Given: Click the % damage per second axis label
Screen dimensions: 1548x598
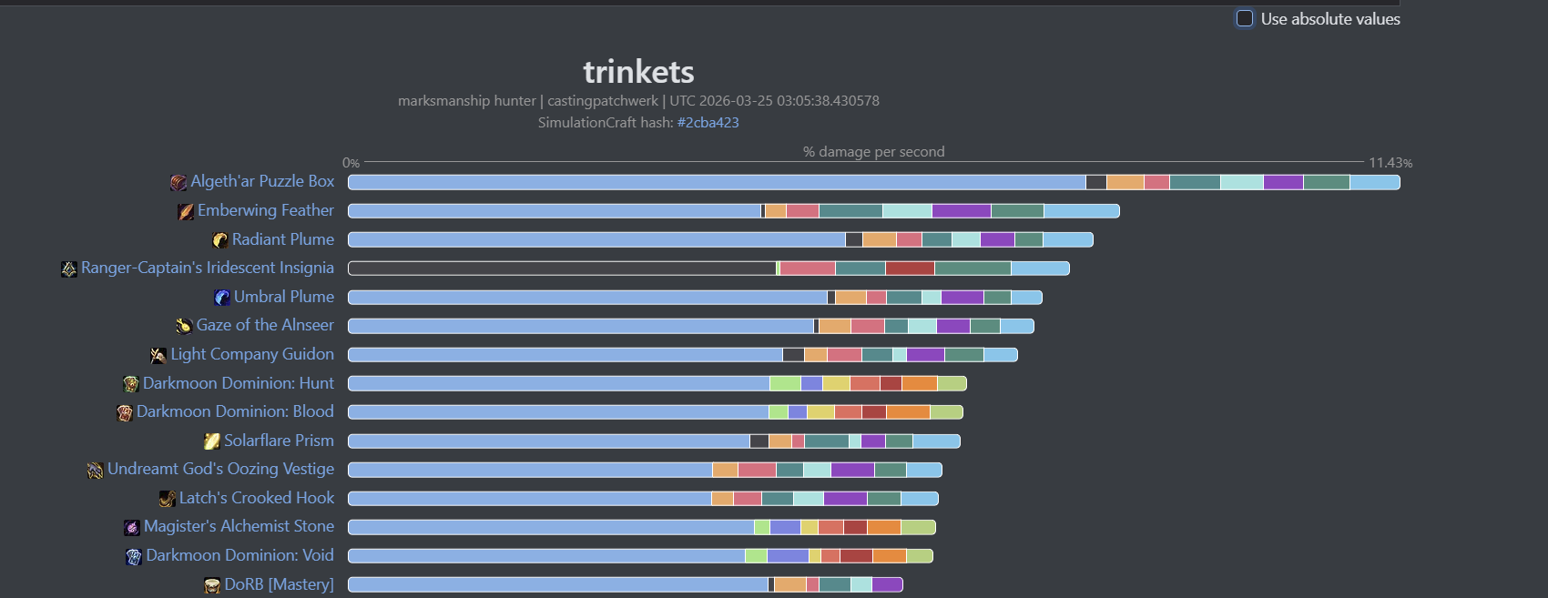Looking at the screenshot, I should [873, 152].
